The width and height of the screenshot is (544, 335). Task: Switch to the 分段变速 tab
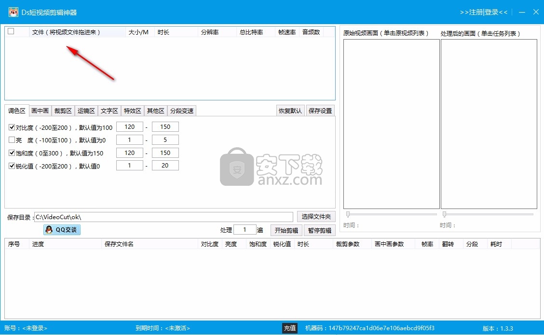182,111
